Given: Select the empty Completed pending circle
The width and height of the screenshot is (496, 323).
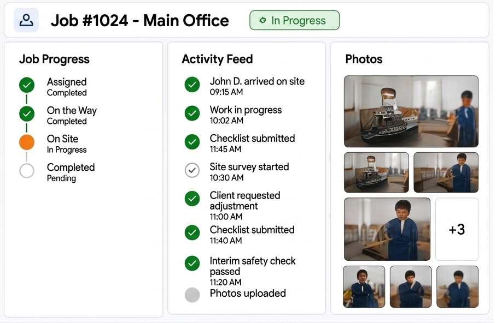Looking at the screenshot, I should point(27,170).
